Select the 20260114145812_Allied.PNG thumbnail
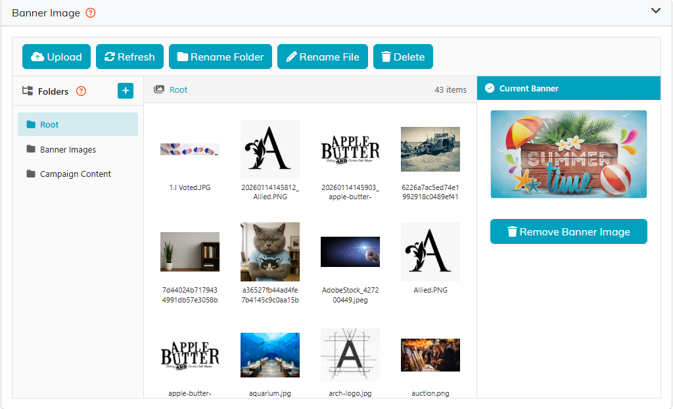The image size is (673, 409). pyautogui.click(x=270, y=149)
